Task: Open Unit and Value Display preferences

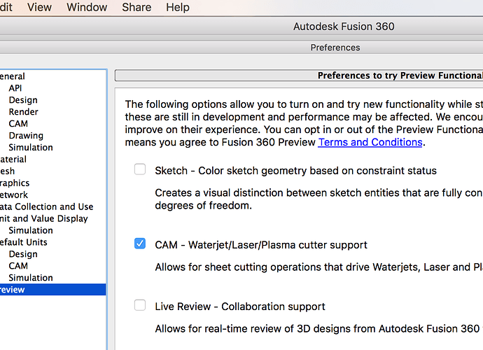Action: tap(45, 218)
